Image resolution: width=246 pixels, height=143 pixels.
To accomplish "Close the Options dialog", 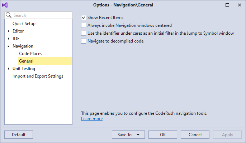I will coord(240,5).
